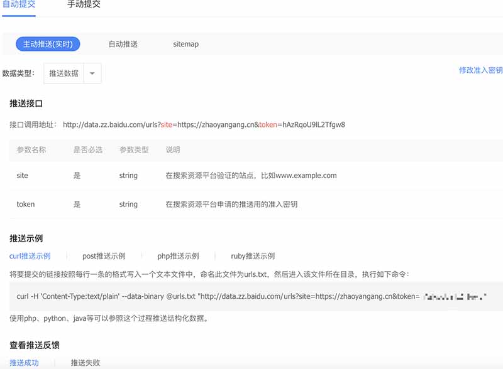Screen dimensions: 503x369
Task: View the curl推送示例 example
Action: (31, 255)
